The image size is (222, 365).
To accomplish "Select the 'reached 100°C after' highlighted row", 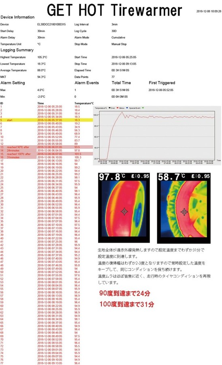I will click(x=47, y=154).
